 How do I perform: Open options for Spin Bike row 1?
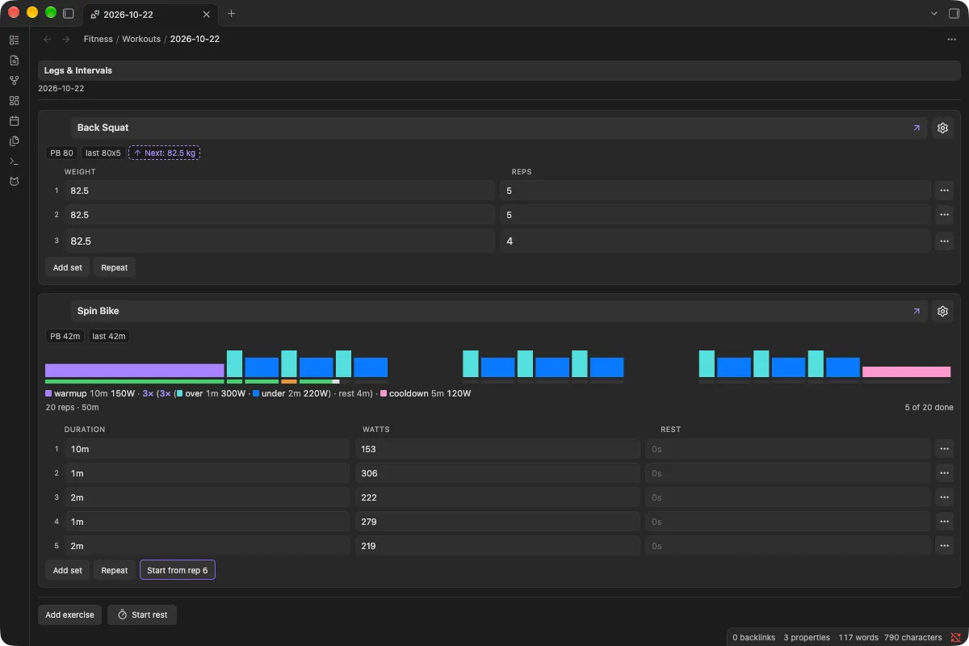point(944,449)
